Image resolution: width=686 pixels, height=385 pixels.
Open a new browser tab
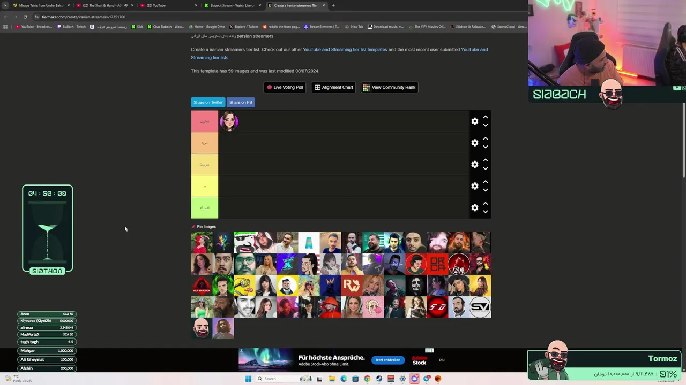333,5
